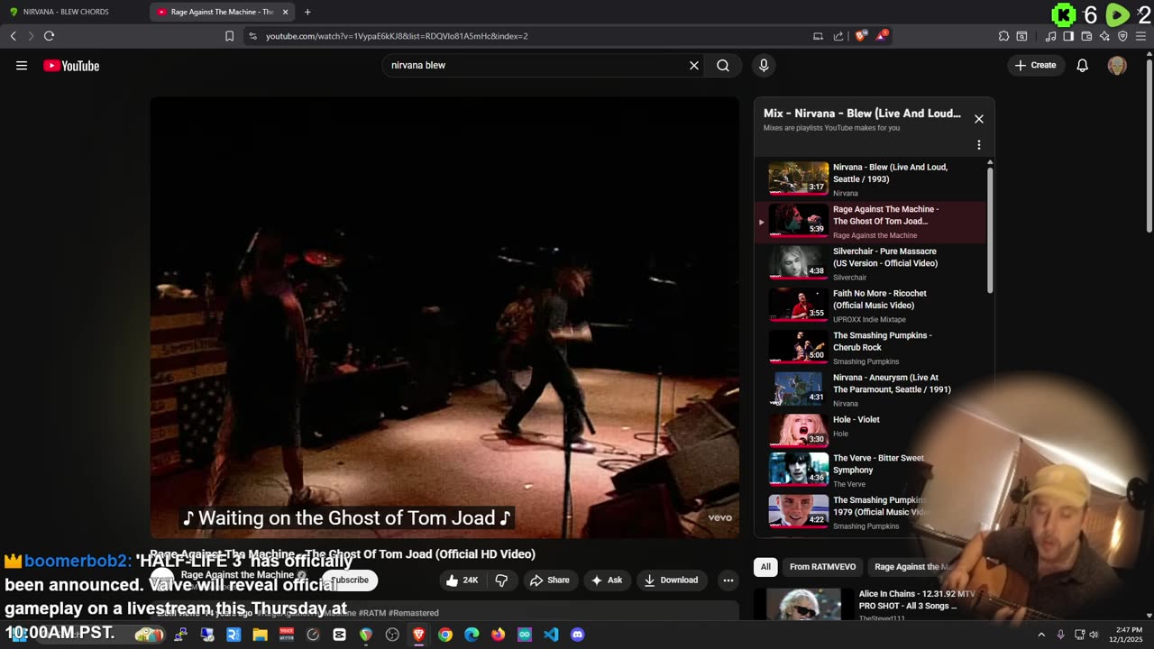1154x649 pixels.
Task: Open the browser main menu
Action: [x=1141, y=36]
